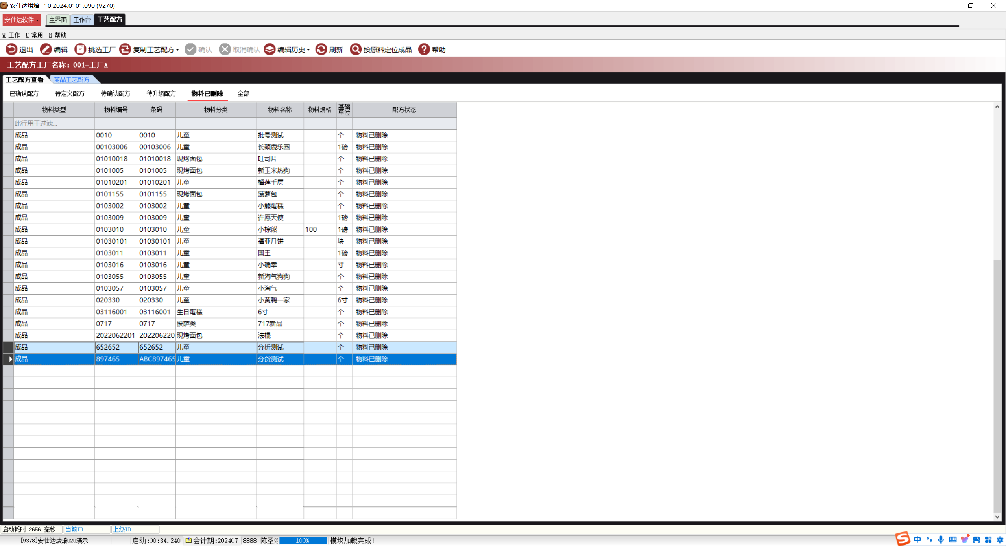Open the 帮助 question mark icon
The width and height of the screenshot is (1006, 546).
[x=424, y=49]
